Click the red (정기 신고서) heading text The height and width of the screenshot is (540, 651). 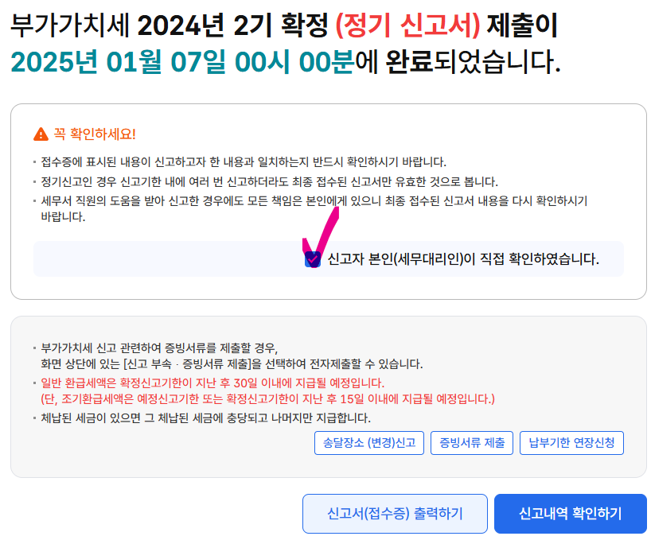(x=407, y=25)
